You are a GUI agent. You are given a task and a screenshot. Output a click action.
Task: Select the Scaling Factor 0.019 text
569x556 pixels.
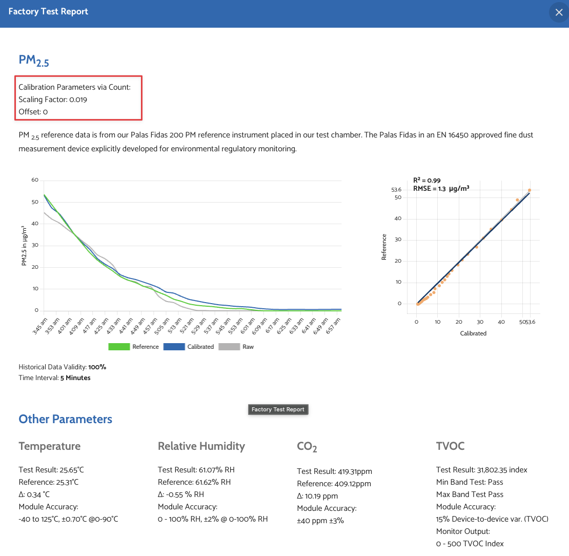(53, 100)
